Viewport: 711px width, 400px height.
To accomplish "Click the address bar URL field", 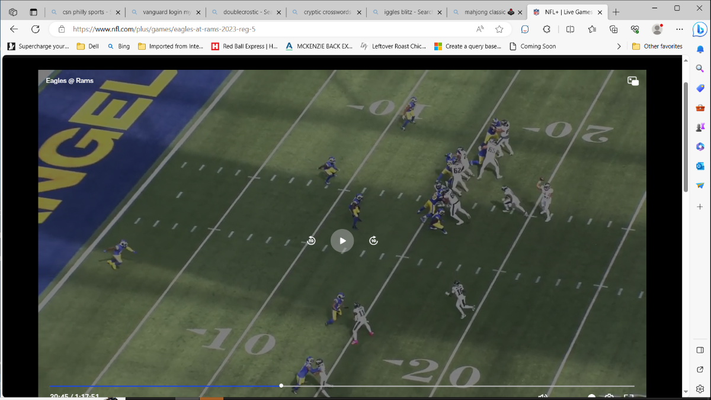I will point(267,29).
